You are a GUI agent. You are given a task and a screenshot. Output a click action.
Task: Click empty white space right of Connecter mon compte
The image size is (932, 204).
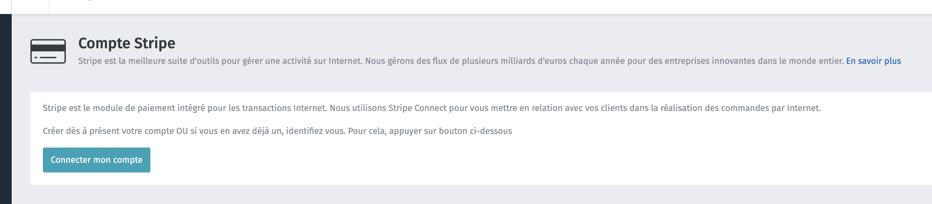pyautogui.click(x=507, y=160)
